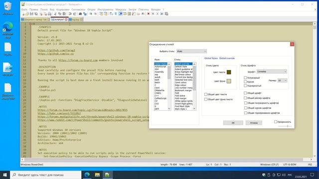Click Windows (CR LF) in the status bar
Image resolution: width=319 pixels, height=179 pixels.
click(269, 165)
